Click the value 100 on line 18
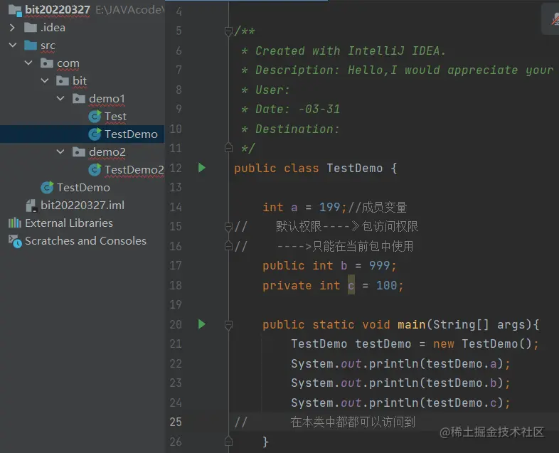Image resolution: width=559 pixels, height=453 pixels. click(386, 285)
